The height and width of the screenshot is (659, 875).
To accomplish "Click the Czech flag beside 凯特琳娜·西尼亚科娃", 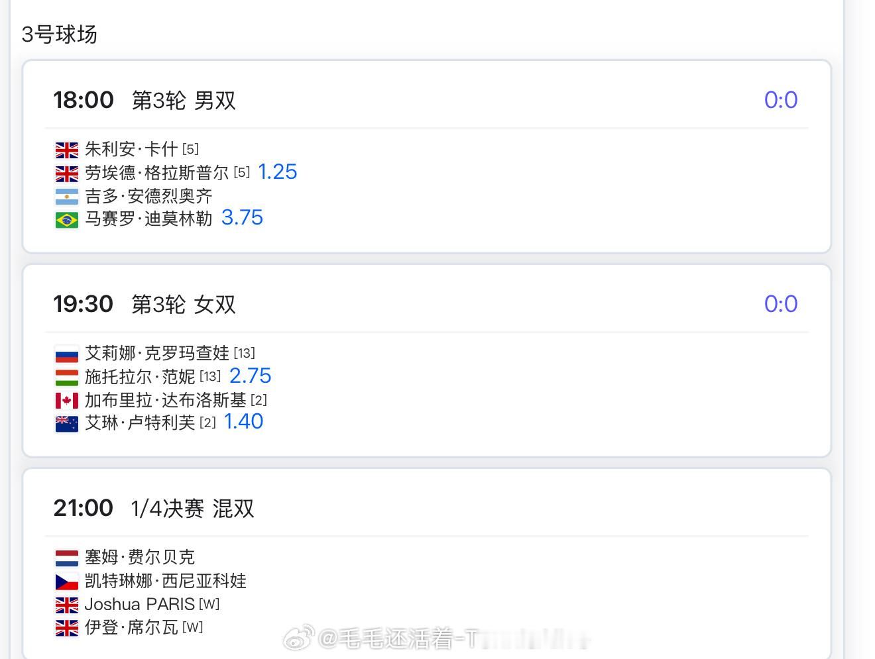I will tap(66, 582).
